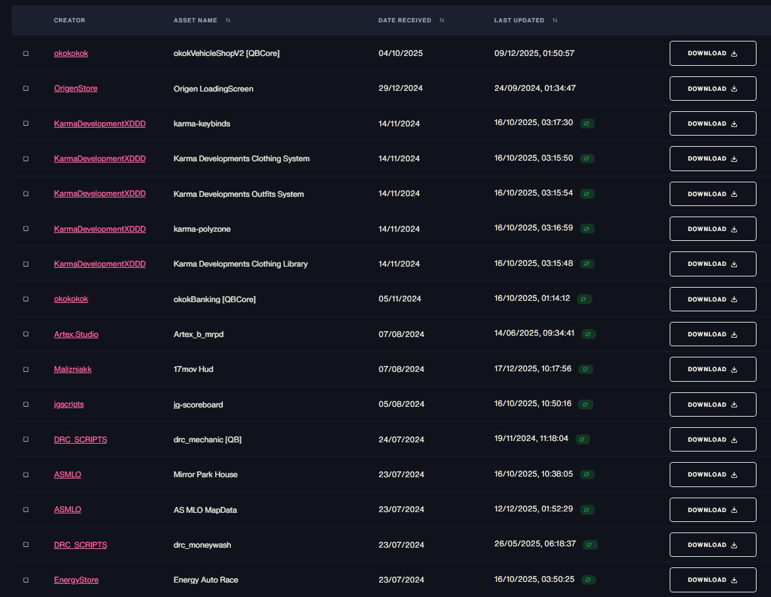Tick the checkbox for okokVehicleShopV2 row
Image resolution: width=771 pixels, height=597 pixels.
point(26,53)
